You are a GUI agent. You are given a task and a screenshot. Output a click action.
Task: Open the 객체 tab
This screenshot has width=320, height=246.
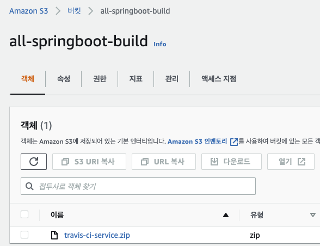(28, 79)
